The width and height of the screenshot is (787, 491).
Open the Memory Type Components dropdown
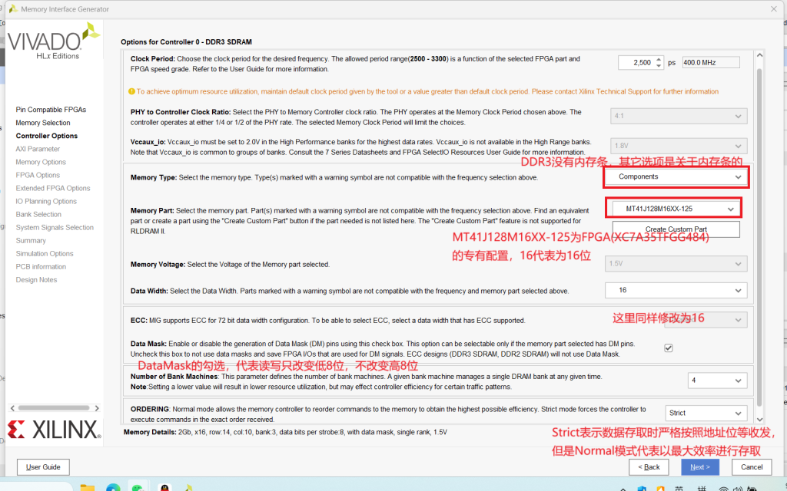[676, 177]
